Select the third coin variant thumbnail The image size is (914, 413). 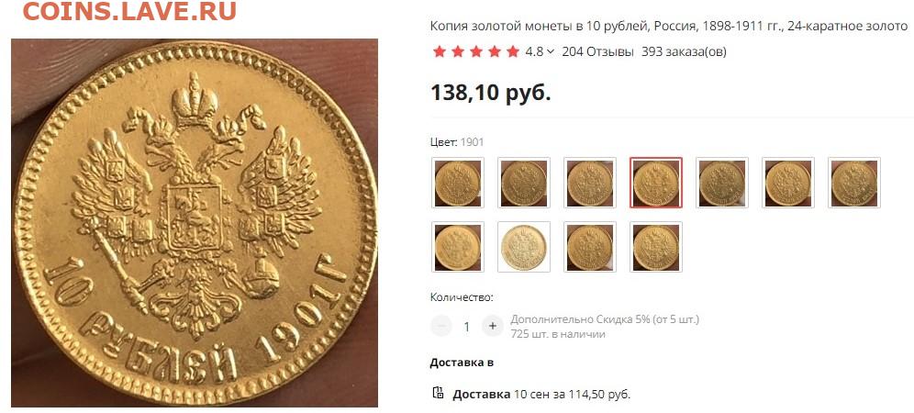point(590,183)
